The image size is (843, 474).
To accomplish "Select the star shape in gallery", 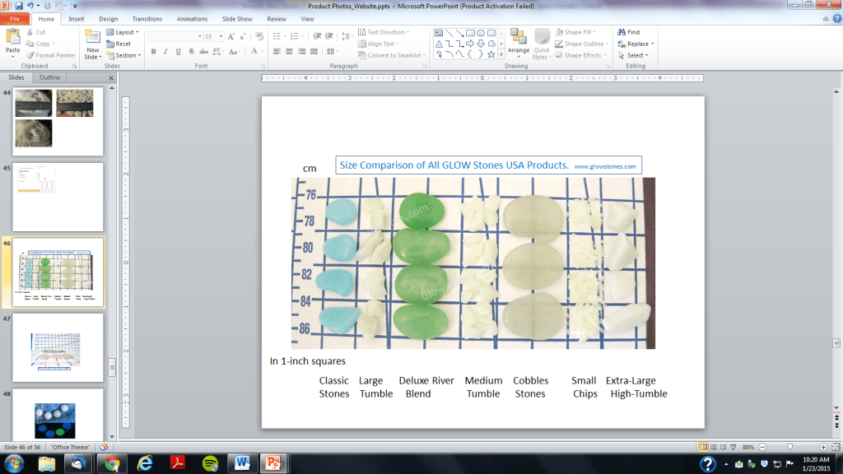I will 491,54.
